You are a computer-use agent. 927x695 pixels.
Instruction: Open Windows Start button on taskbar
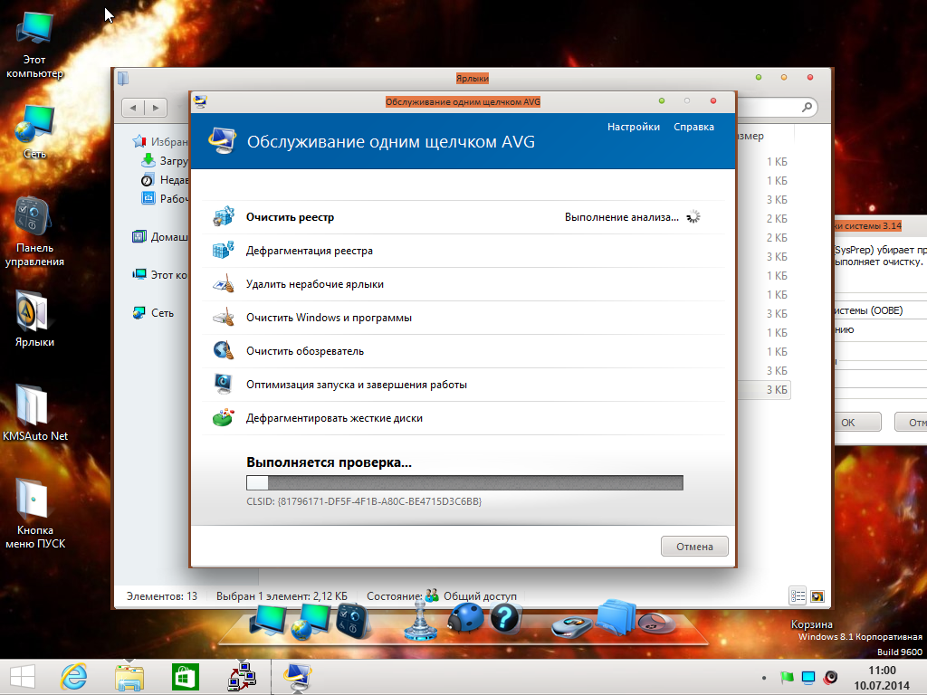(23, 677)
